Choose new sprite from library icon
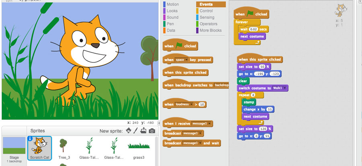The width and height of the screenshot is (362, 166). pos(128,130)
